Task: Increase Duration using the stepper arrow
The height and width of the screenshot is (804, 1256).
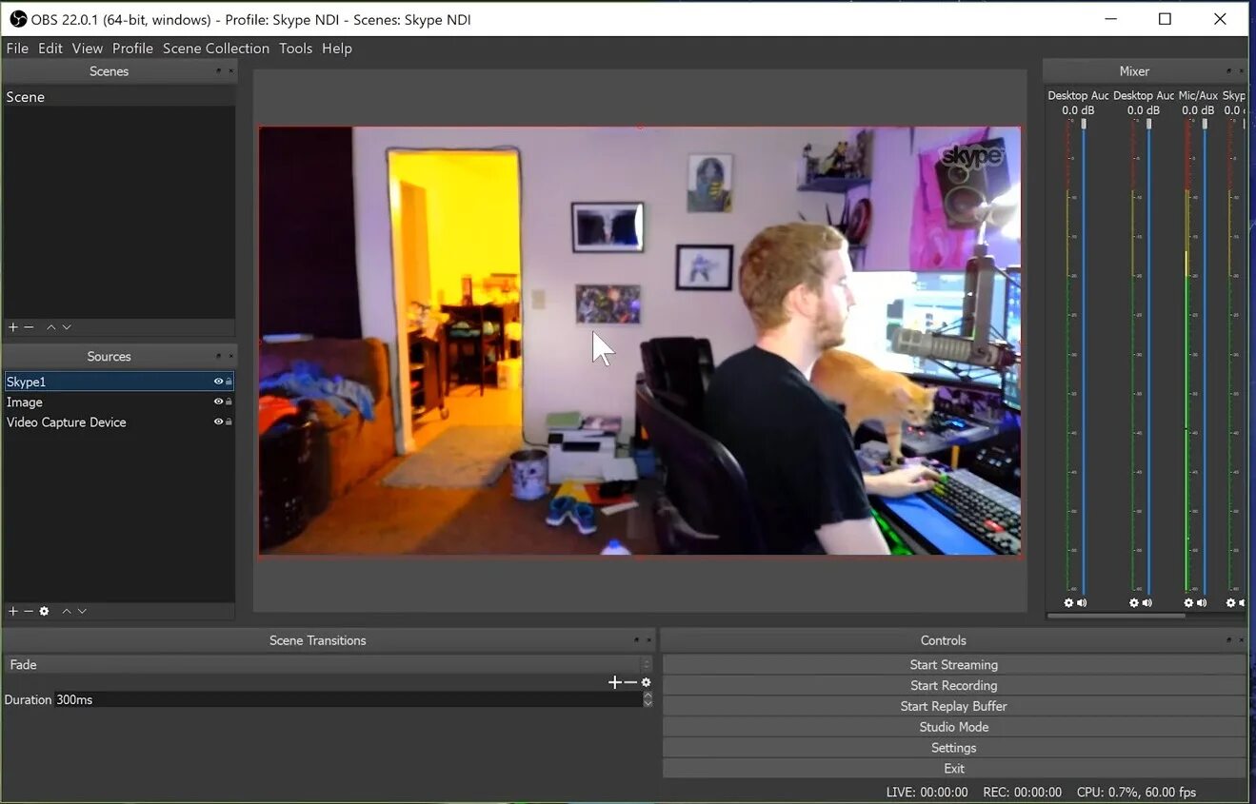Action: pyautogui.click(x=648, y=694)
